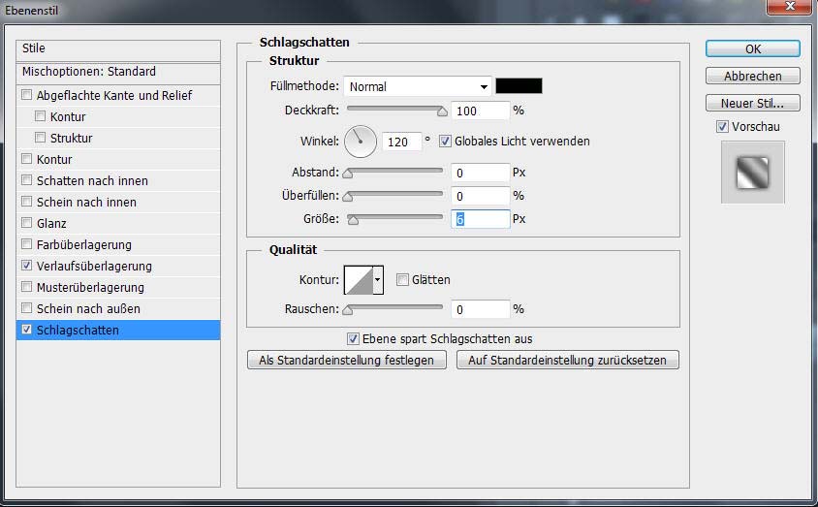Click the angle dial for Winkel
Screen dimensions: 818x507
pos(360,142)
